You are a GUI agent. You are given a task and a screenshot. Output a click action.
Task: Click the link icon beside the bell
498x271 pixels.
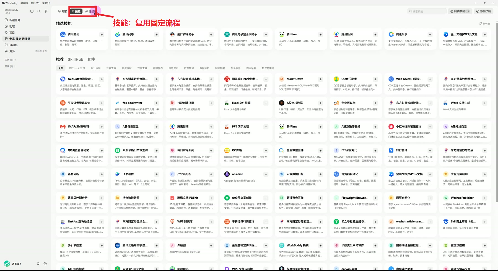coord(45,264)
